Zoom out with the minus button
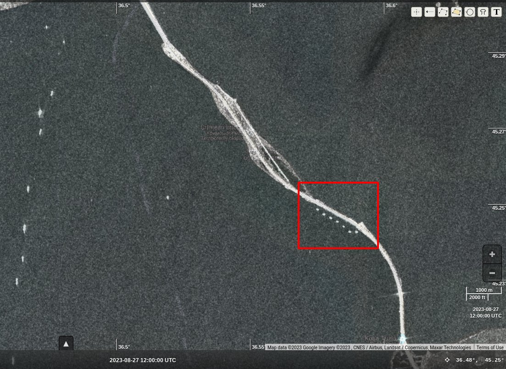506x369 pixels. tap(492, 273)
